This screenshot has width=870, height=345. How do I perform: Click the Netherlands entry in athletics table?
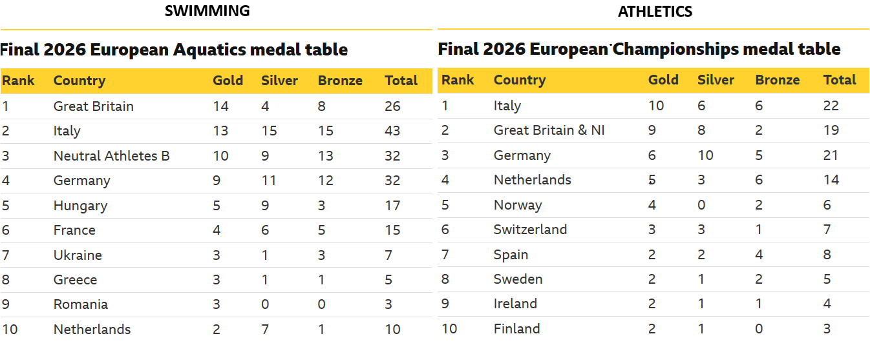533,180
